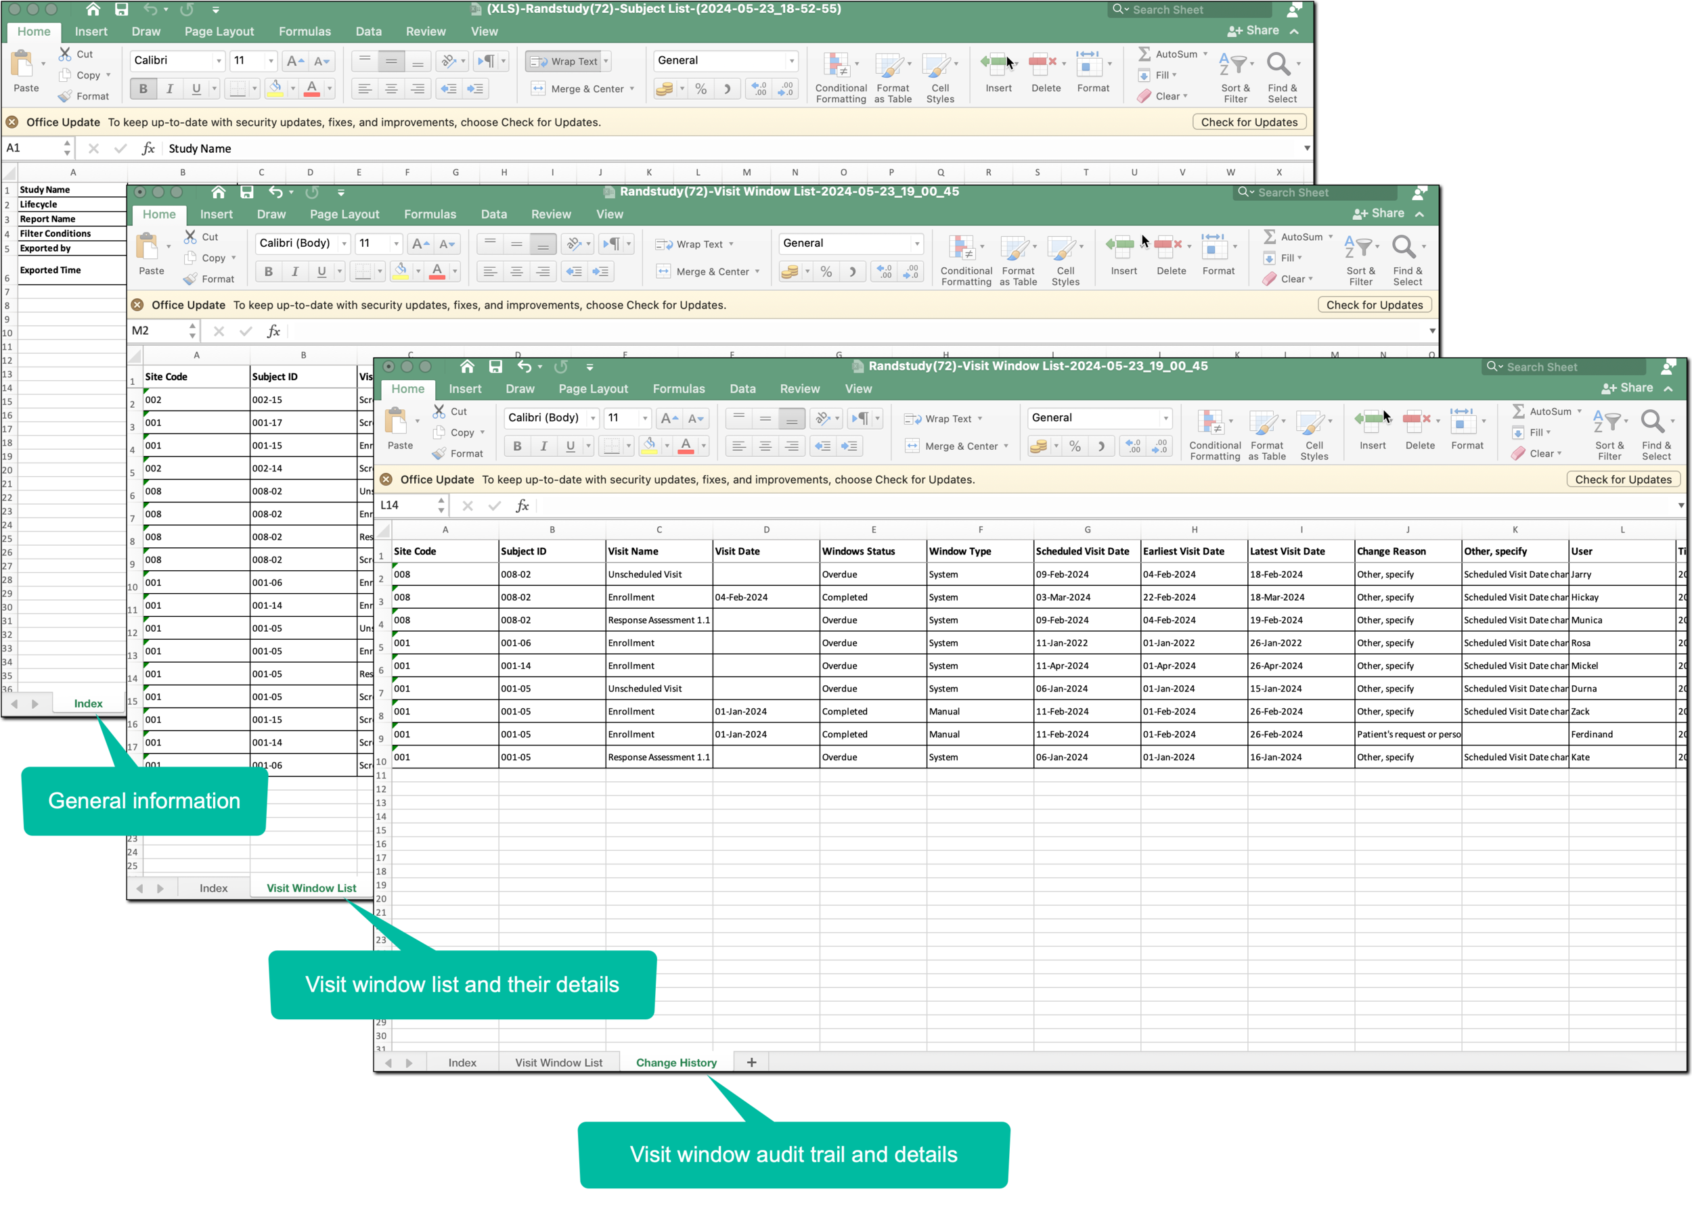This screenshot has height=1231, width=1692.
Task: Click the comma style icon in the front window
Action: (1101, 446)
